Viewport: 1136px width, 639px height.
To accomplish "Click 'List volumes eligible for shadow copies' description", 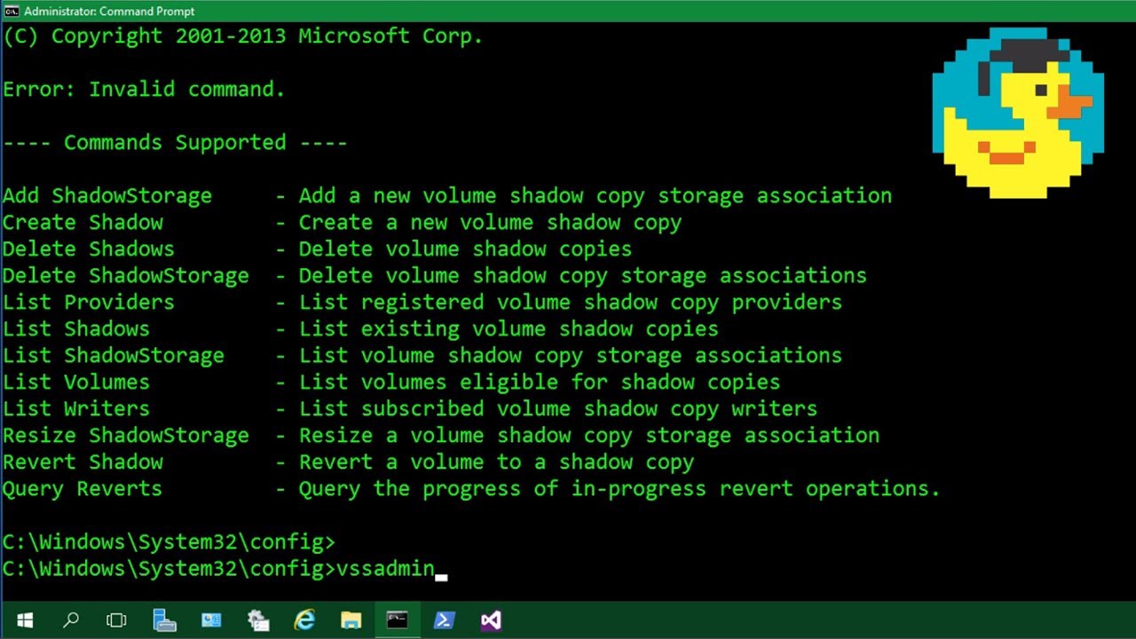I will 540,382.
